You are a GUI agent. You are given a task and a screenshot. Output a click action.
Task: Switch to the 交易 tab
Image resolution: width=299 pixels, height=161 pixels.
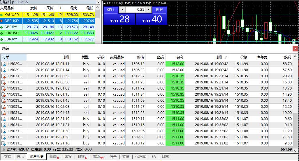[8, 157]
